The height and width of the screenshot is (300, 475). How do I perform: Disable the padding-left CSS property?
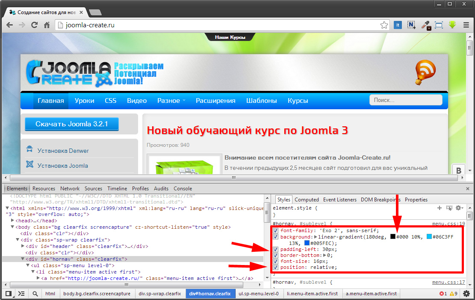click(x=276, y=249)
